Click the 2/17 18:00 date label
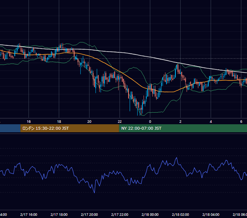This screenshot has width=247, height=218. click(x=59, y=214)
